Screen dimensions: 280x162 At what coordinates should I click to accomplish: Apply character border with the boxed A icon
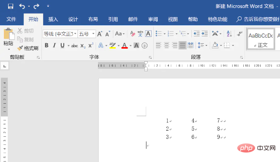[148, 34]
